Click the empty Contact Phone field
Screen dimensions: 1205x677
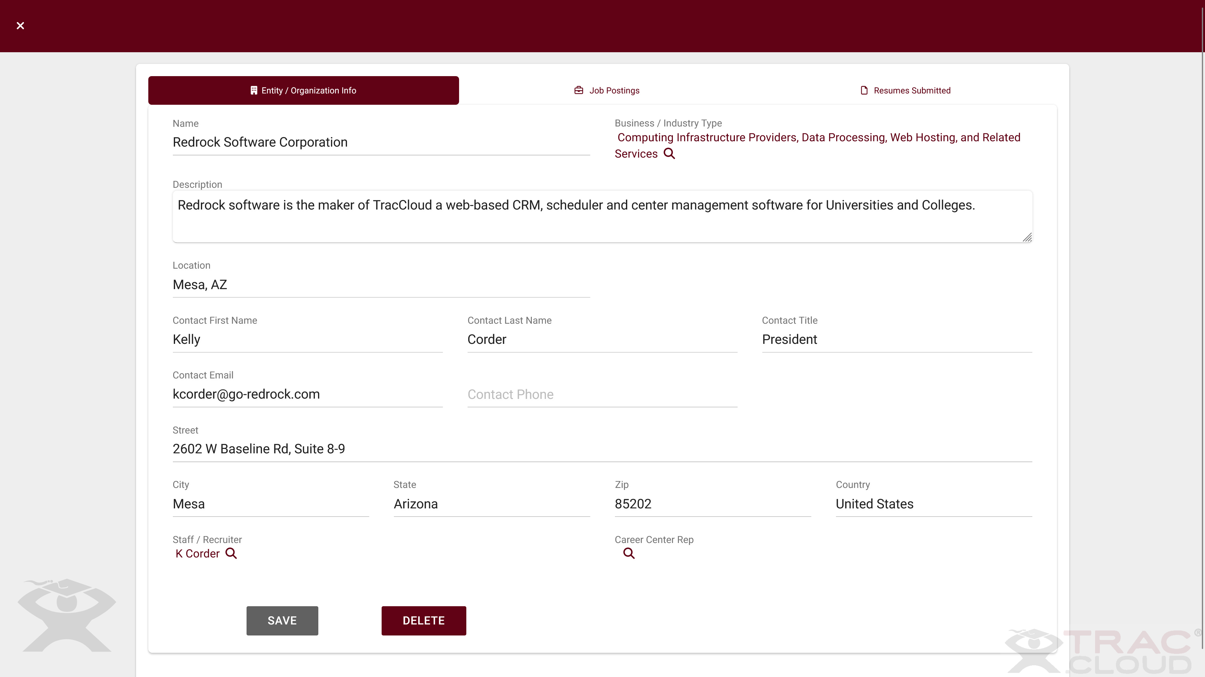click(602, 394)
